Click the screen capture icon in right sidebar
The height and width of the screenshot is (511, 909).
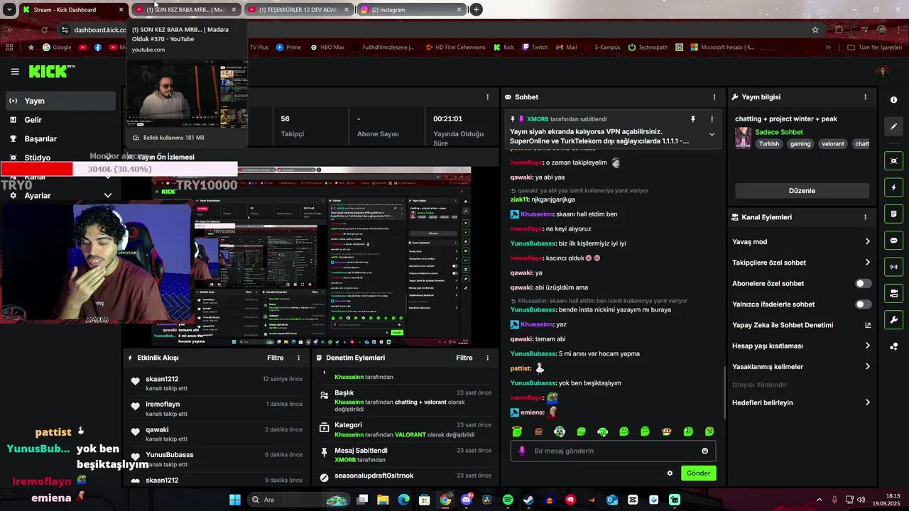(893, 161)
